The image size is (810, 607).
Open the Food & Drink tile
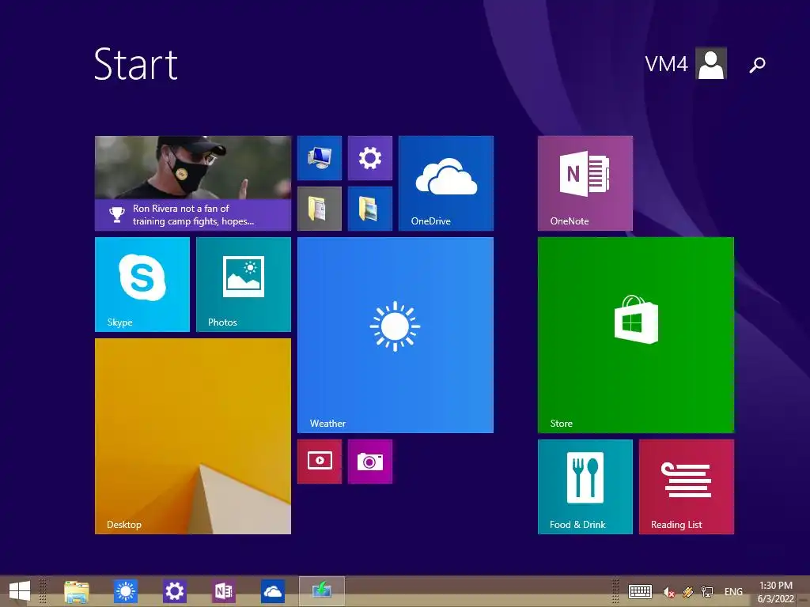point(585,487)
